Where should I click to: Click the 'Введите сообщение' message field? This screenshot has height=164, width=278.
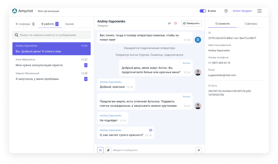pos(153,150)
